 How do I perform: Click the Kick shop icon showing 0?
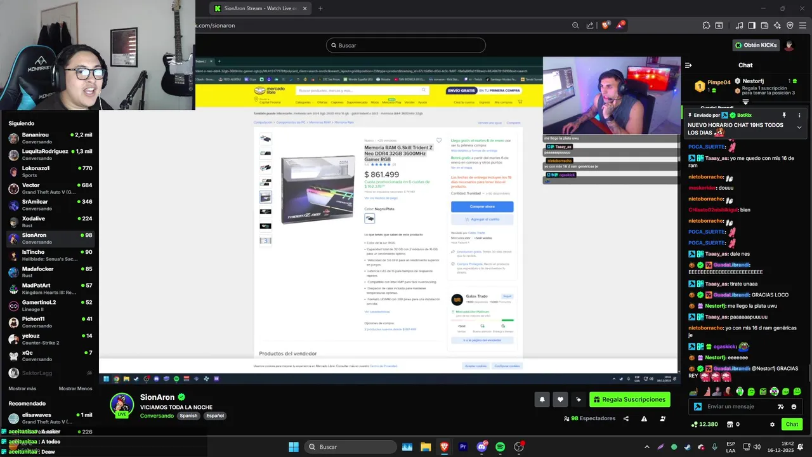tap(733, 424)
